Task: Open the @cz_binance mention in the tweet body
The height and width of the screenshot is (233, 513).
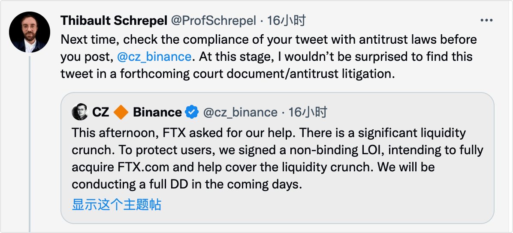Action: (x=154, y=57)
